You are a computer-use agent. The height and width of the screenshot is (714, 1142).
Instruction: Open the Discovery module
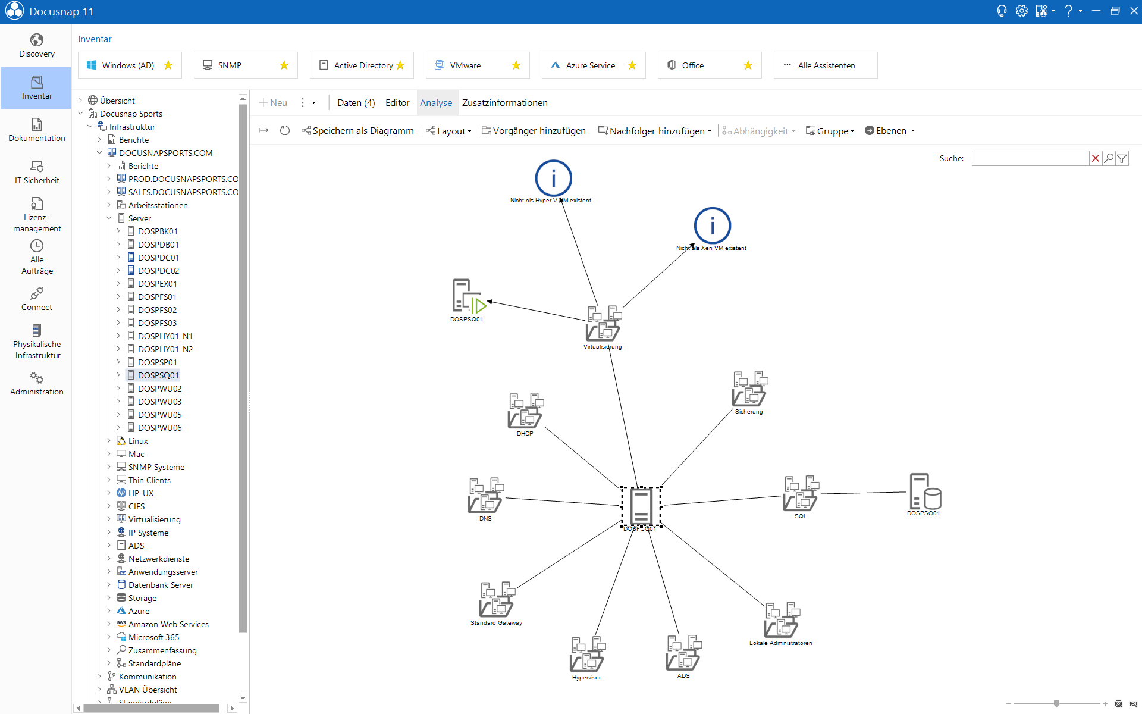pyautogui.click(x=36, y=46)
